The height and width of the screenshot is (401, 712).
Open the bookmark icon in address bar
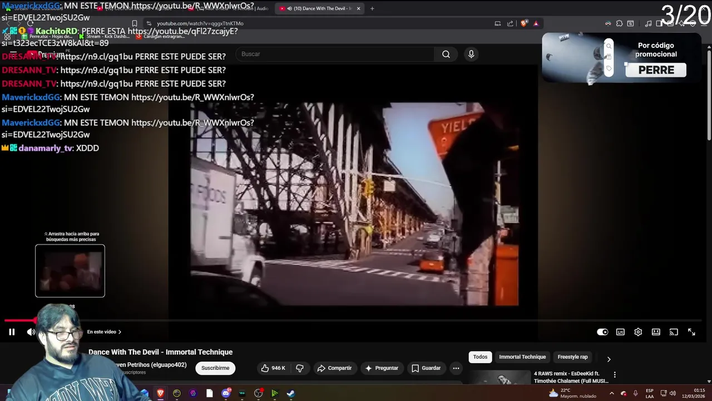(134, 23)
